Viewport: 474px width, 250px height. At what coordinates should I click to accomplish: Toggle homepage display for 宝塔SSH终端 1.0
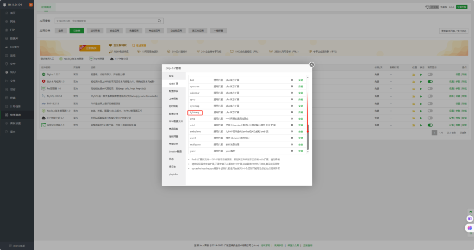click(x=430, y=125)
